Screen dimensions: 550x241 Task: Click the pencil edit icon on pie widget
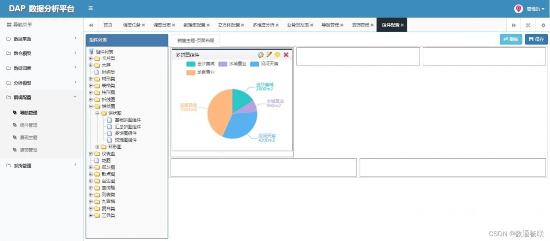pos(269,54)
